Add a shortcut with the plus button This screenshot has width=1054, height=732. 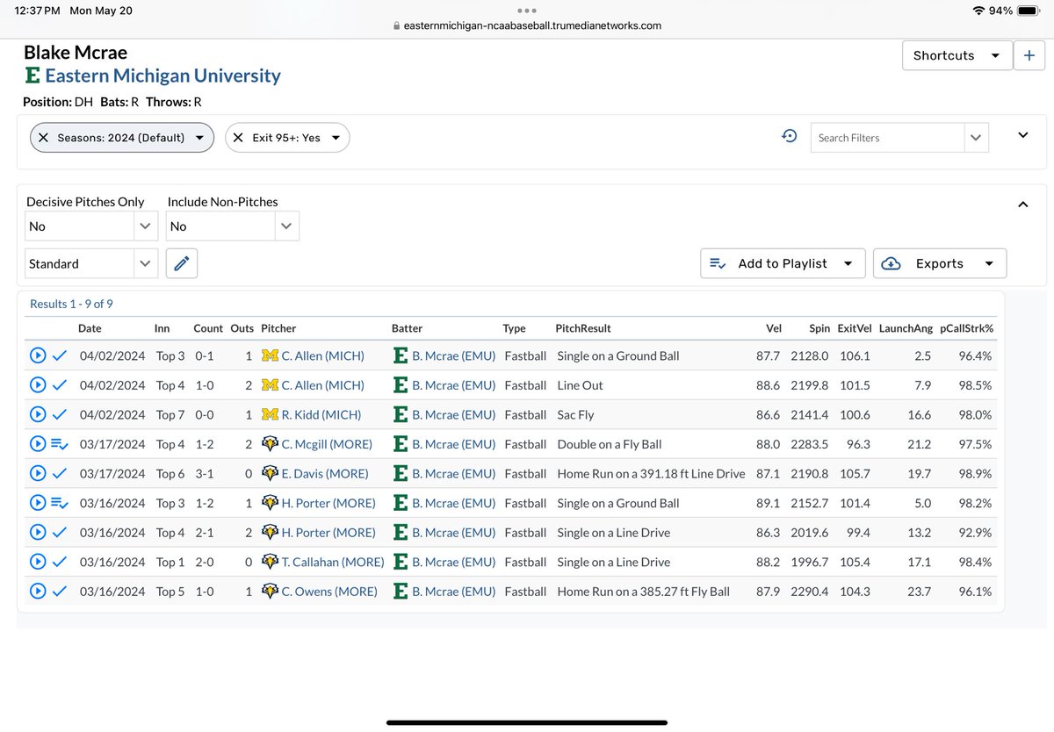coord(1029,55)
